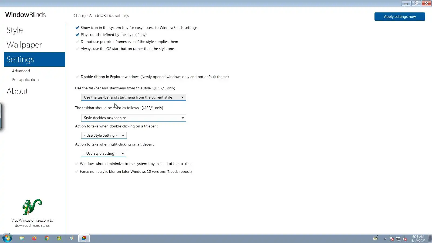Click the 'Action to take when right clicking' label
Viewport: 432px width, 243px height.
[114, 144]
